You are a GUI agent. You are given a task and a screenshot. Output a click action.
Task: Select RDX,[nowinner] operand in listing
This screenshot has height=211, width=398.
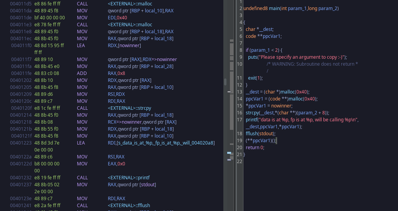124,46
